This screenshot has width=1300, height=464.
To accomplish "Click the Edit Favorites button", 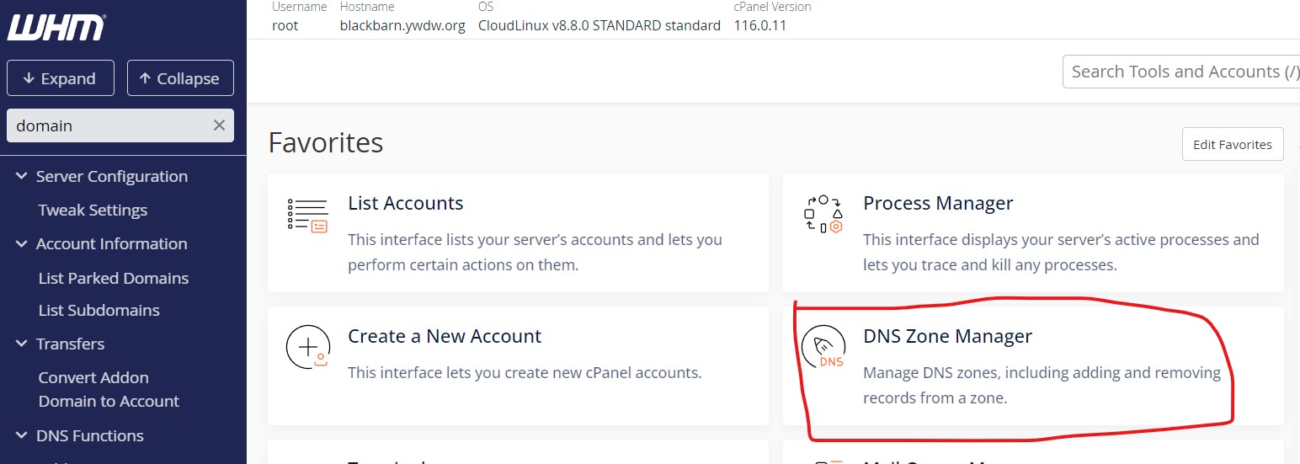I will [x=1233, y=144].
